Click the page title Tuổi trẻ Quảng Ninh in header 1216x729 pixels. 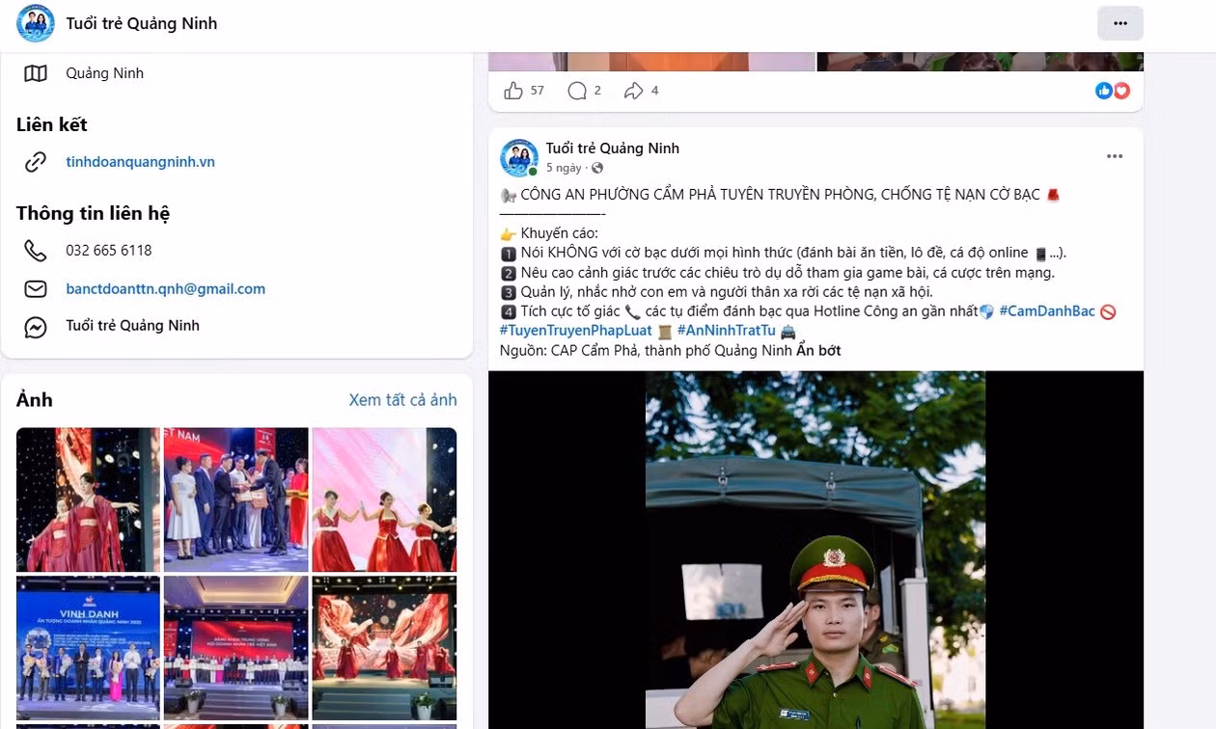142,23
